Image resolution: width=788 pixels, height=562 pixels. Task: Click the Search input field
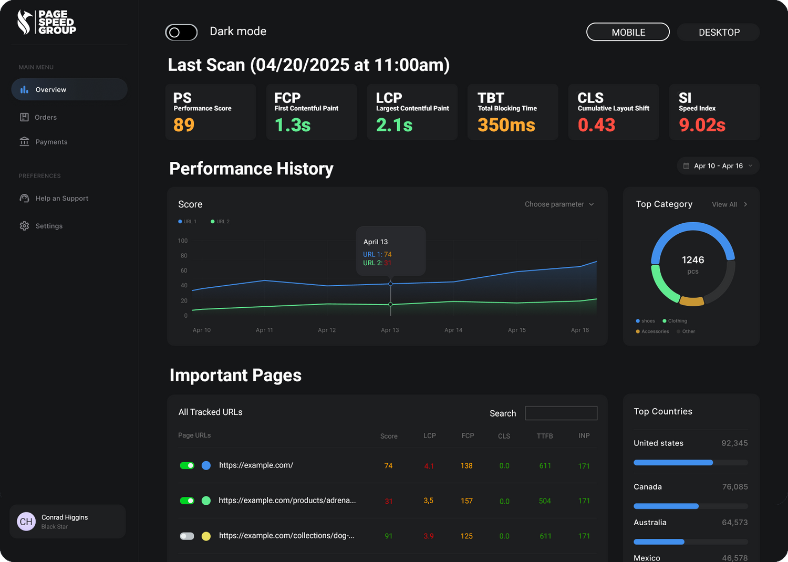561,413
